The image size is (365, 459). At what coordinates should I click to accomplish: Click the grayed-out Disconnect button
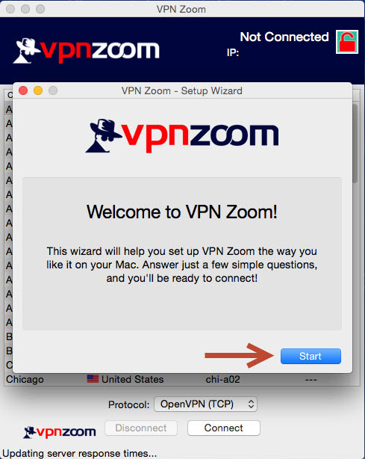(141, 428)
